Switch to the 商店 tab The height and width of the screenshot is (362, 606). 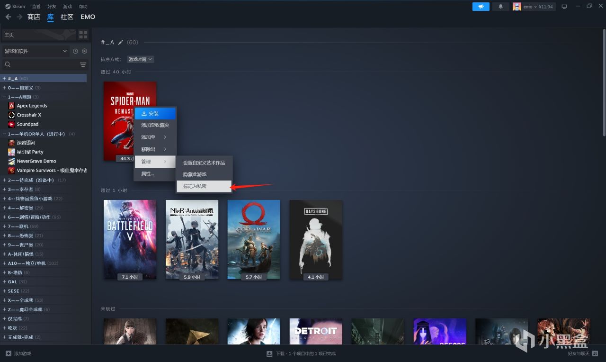coord(34,17)
